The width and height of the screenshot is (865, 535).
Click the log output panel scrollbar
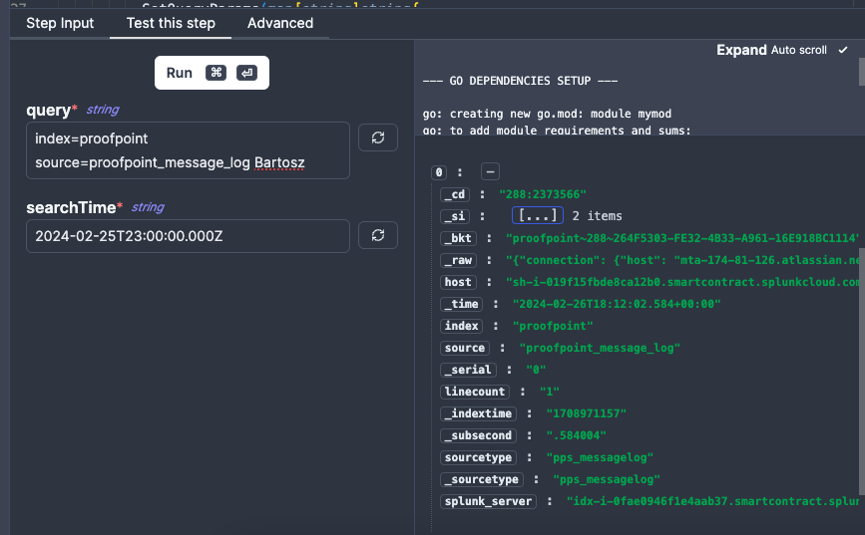click(862, 72)
